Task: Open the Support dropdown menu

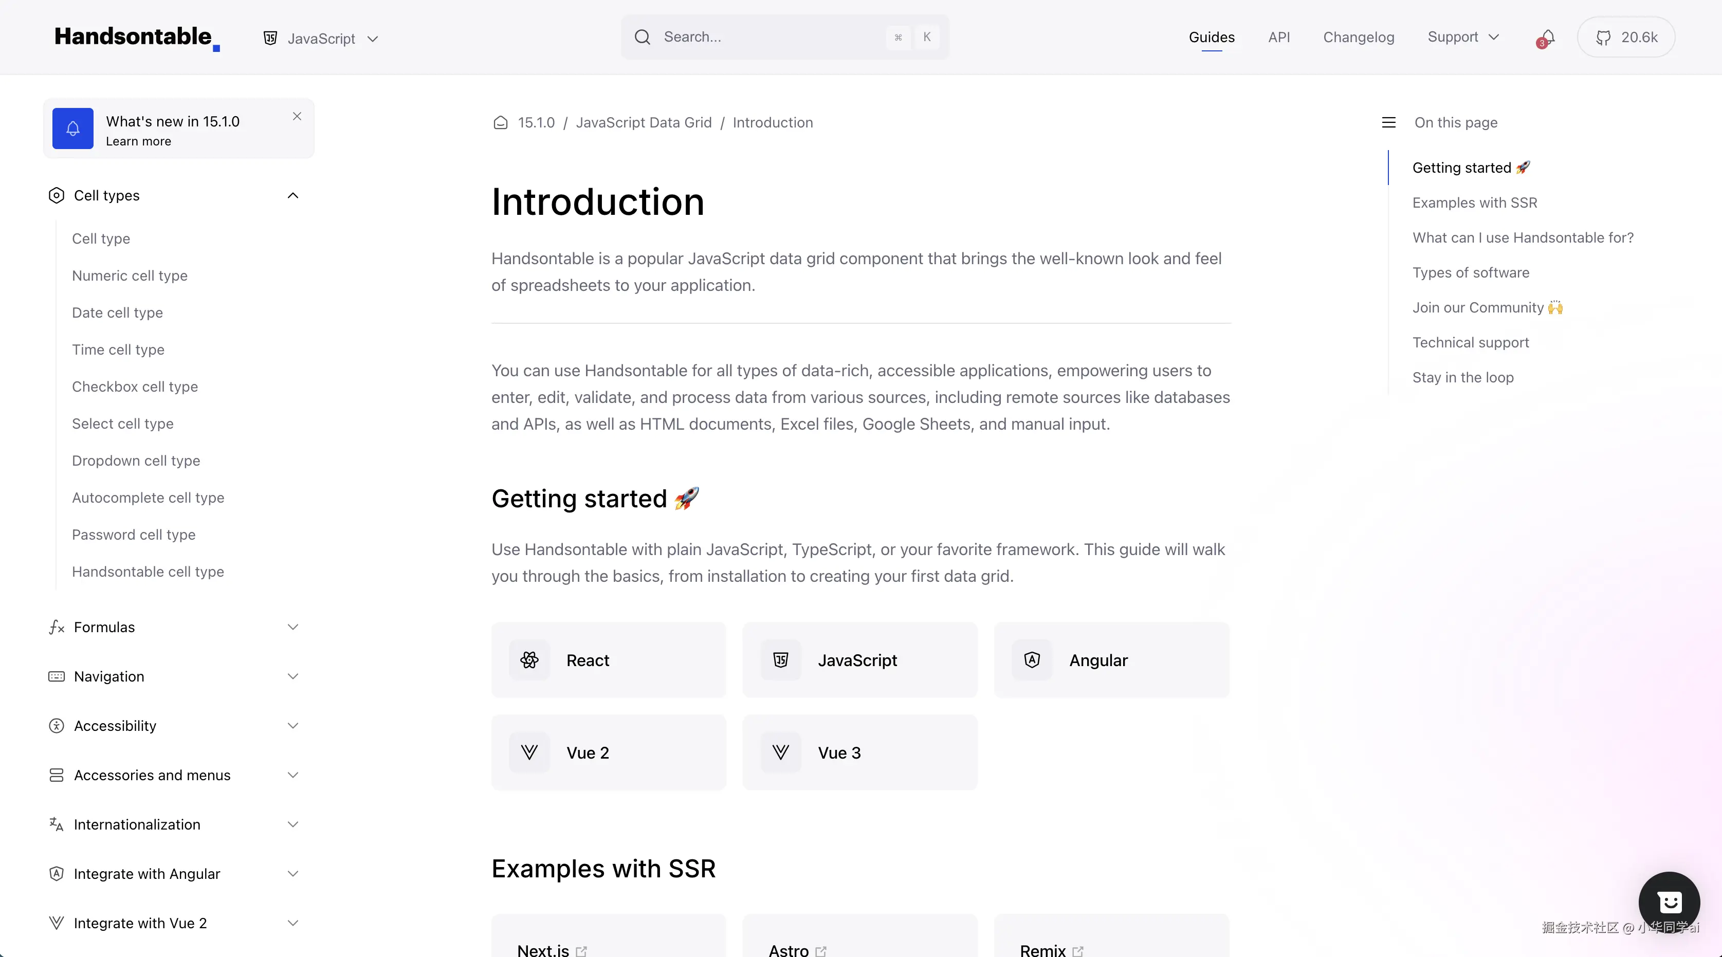Action: (x=1462, y=38)
